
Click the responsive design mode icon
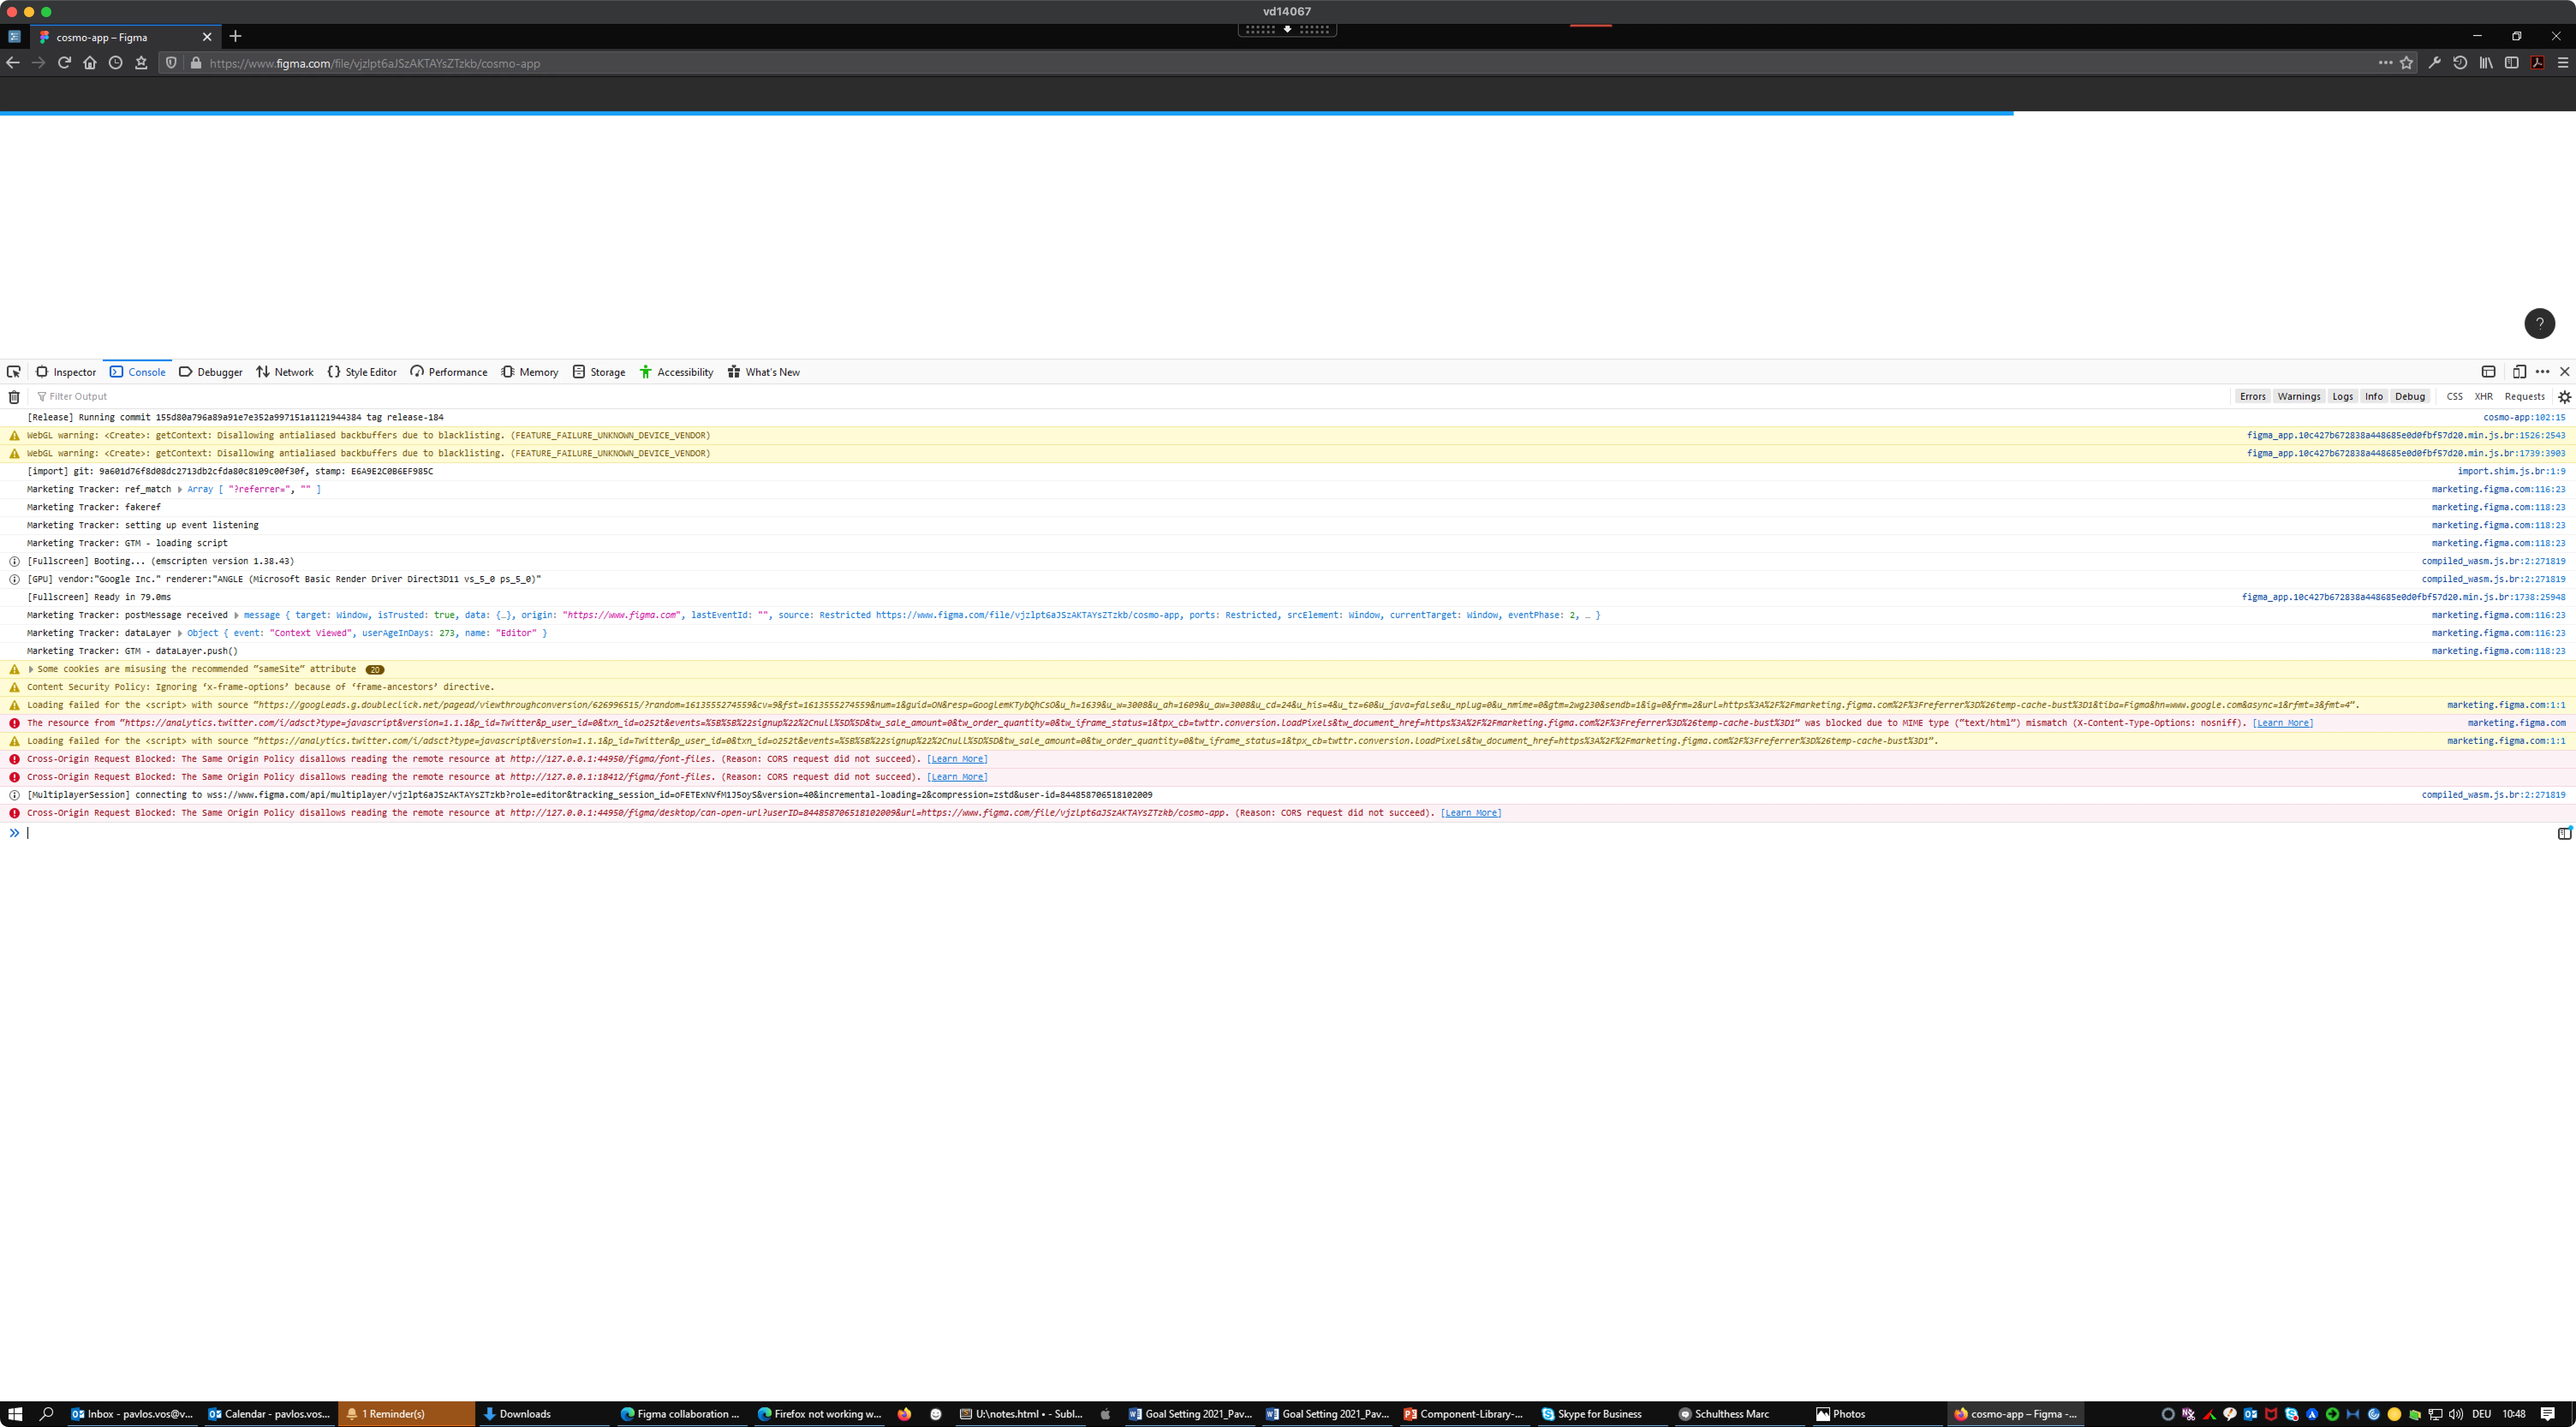click(x=2519, y=372)
